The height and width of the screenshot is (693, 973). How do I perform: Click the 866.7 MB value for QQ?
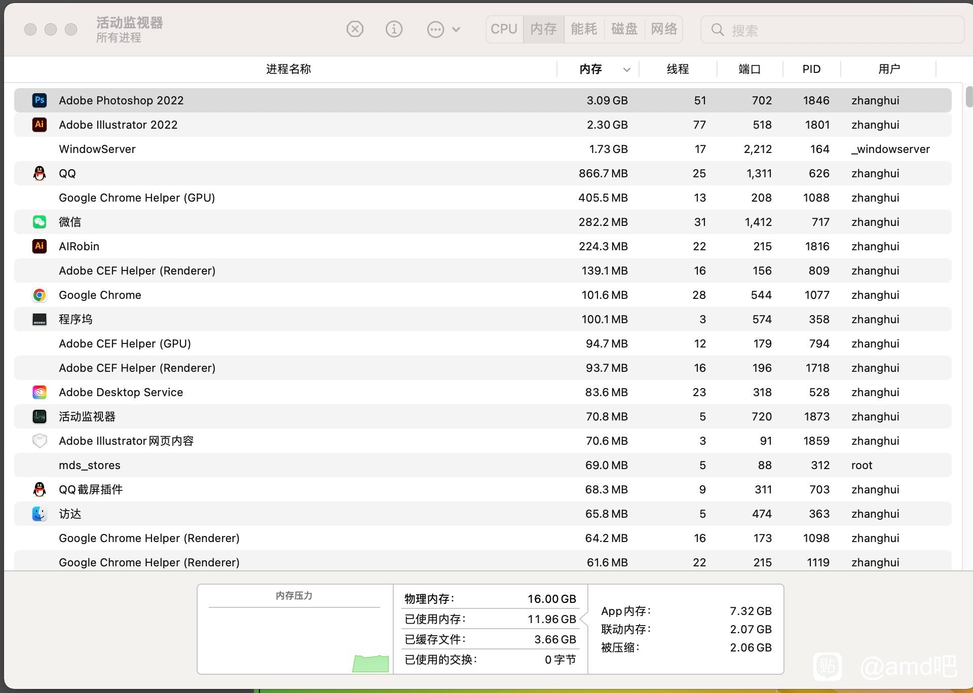point(603,173)
